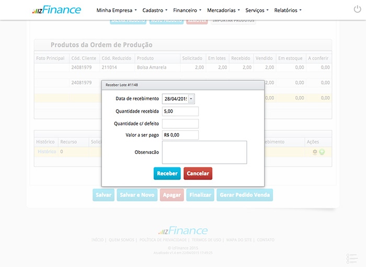Open the date picker dropdown arrow
Viewport: 366px width, 267px height.
pyautogui.click(x=191, y=99)
